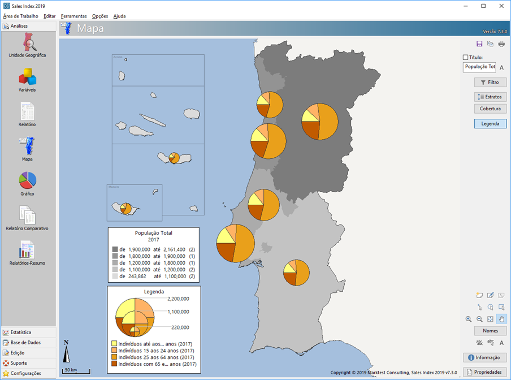The image size is (511, 380).
Task: Toggle the Legenda display button
Action: click(x=490, y=123)
